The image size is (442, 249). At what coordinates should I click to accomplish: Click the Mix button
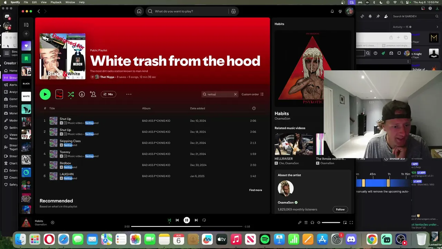click(108, 94)
